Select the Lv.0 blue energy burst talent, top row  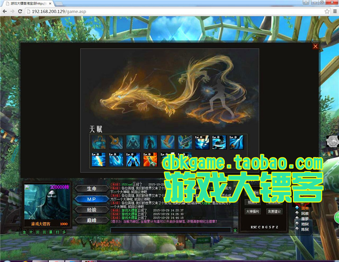pos(202,142)
